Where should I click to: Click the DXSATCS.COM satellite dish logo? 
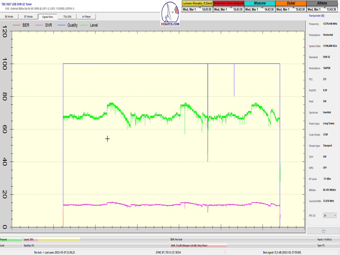[x=170, y=14]
